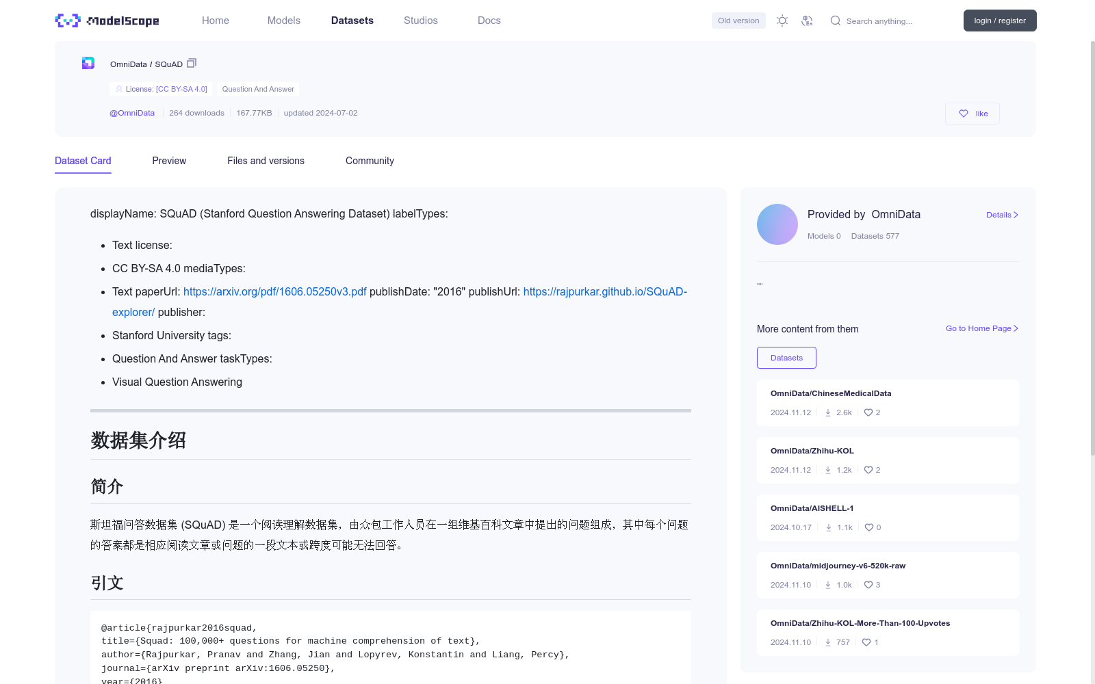Click the like button text
Image resolution: width=1095 pixels, height=684 pixels.
click(982, 114)
